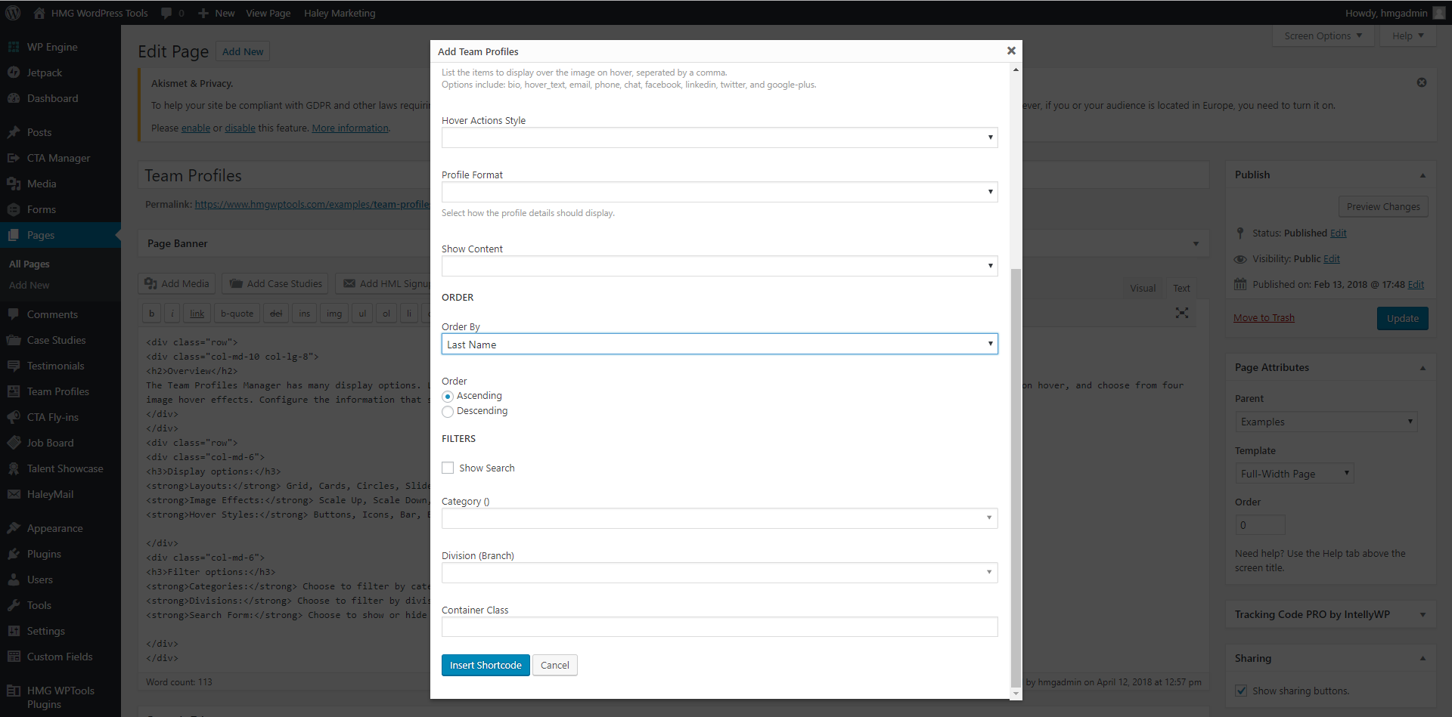Viewport: 1452px width, 717px height.
Task: Open Jetpack from the sidebar icon
Action: tap(14, 73)
